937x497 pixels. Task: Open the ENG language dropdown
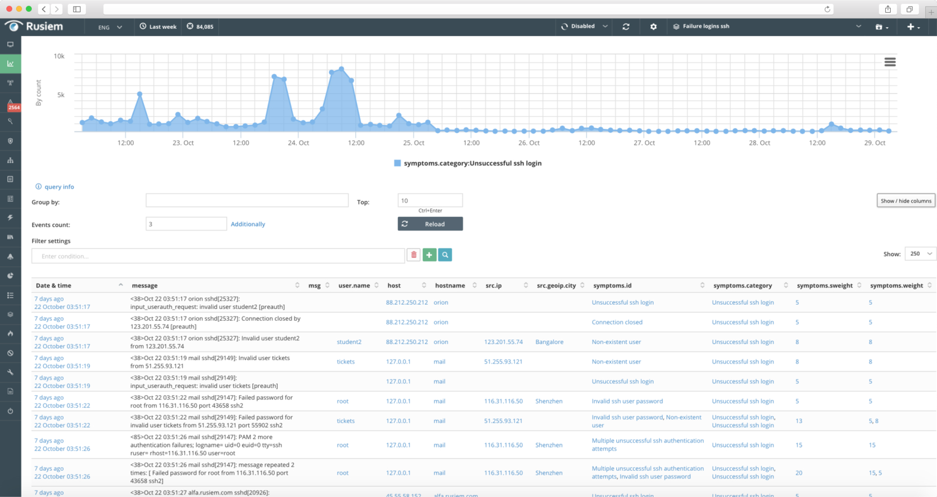point(110,27)
